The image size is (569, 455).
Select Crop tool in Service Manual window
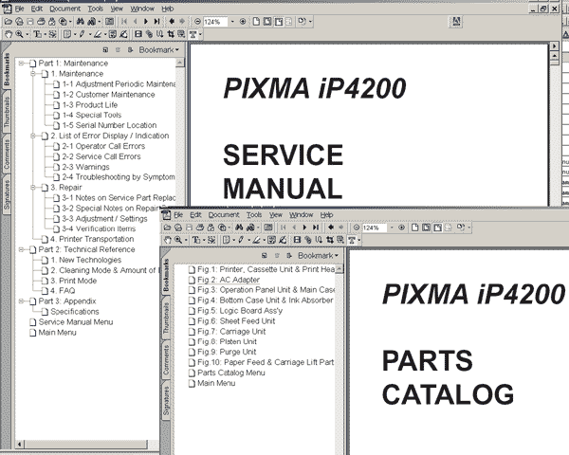pos(171,34)
